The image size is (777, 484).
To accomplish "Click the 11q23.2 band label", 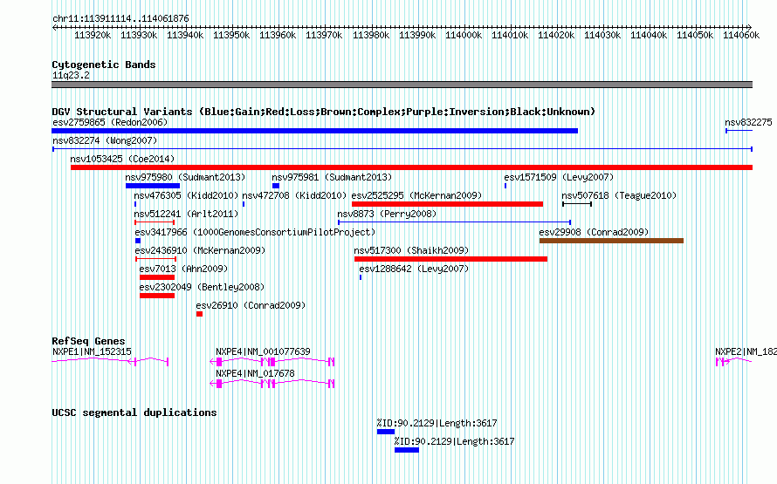I will coord(71,75).
